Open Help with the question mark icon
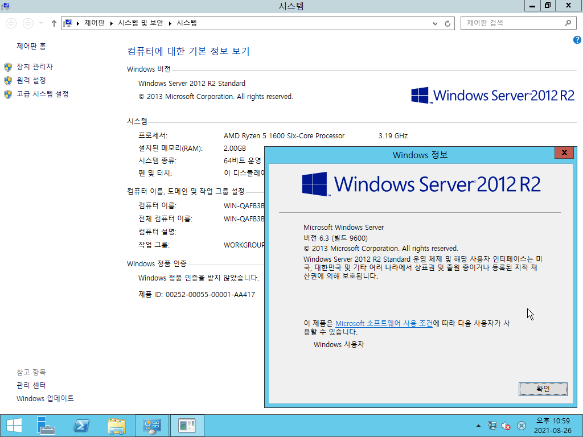The height and width of the screenshot is (437, 583). tap(577, 40)
